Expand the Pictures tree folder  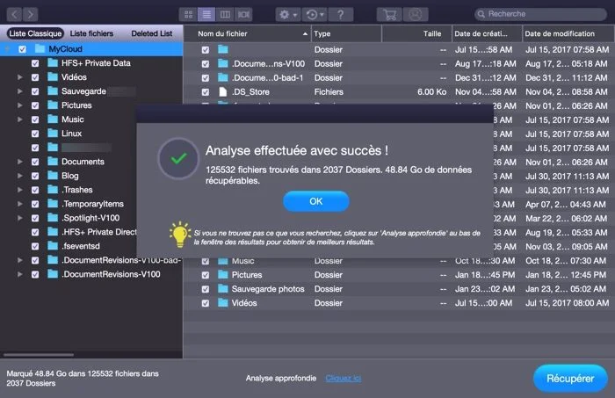coord(19,105)
